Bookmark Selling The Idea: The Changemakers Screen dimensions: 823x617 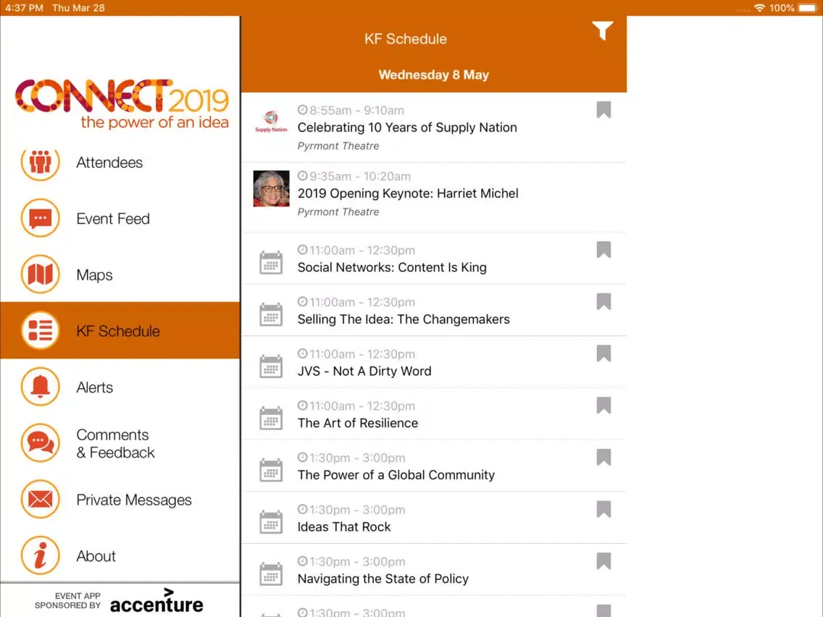click(603, 302)
